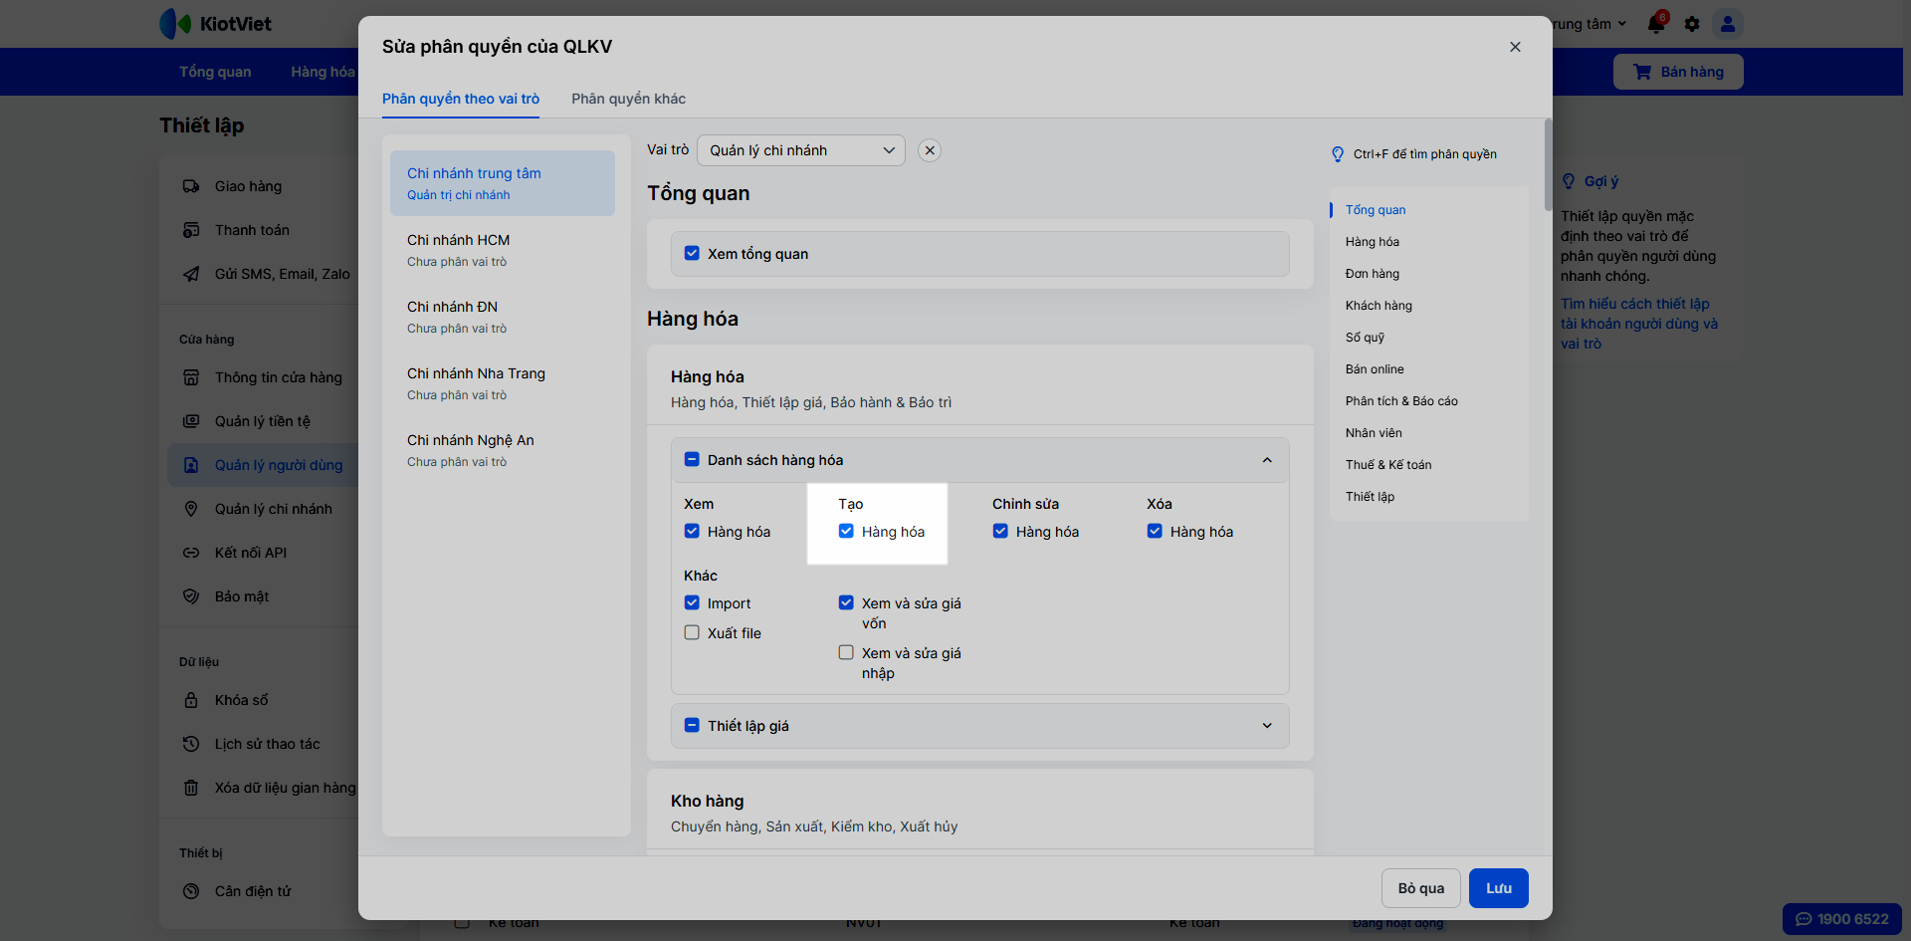Open the settings gear icon

coord(1692,24)
